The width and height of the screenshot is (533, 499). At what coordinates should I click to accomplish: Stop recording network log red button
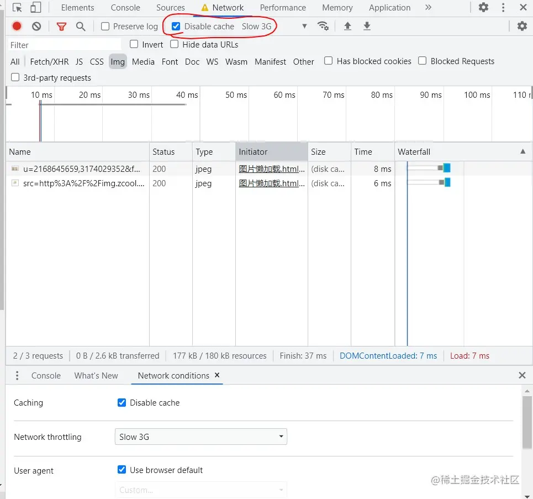pyautogui.click(x=17, y=26)
